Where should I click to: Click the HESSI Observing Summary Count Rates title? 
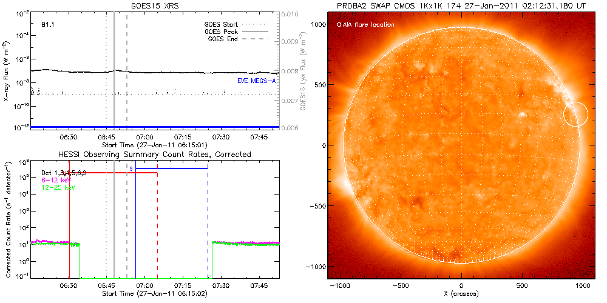coord(154,155)
